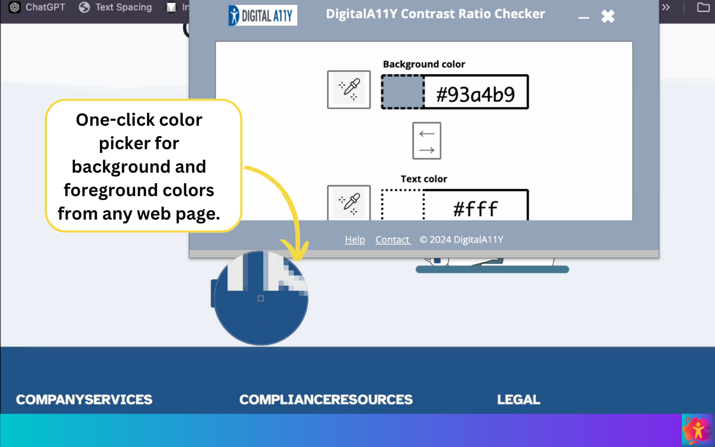The height and width of the screenshot is (447, 715).
Task: Edit the #93a4b9 background hex field
Action: coord(476,92)
